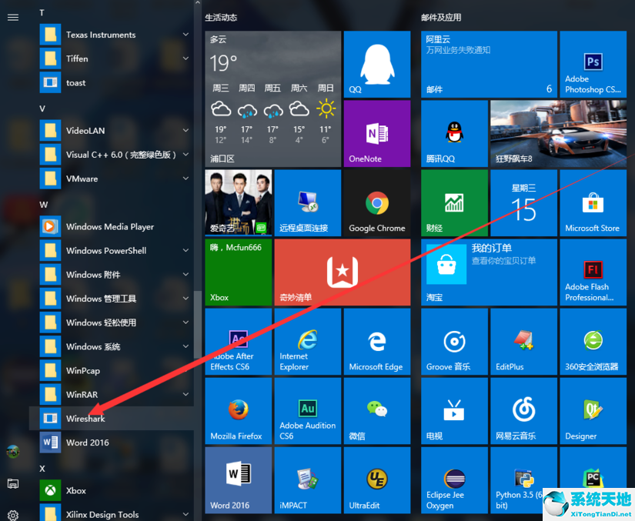Open the weather tile showing 19°

click(272, 99)
